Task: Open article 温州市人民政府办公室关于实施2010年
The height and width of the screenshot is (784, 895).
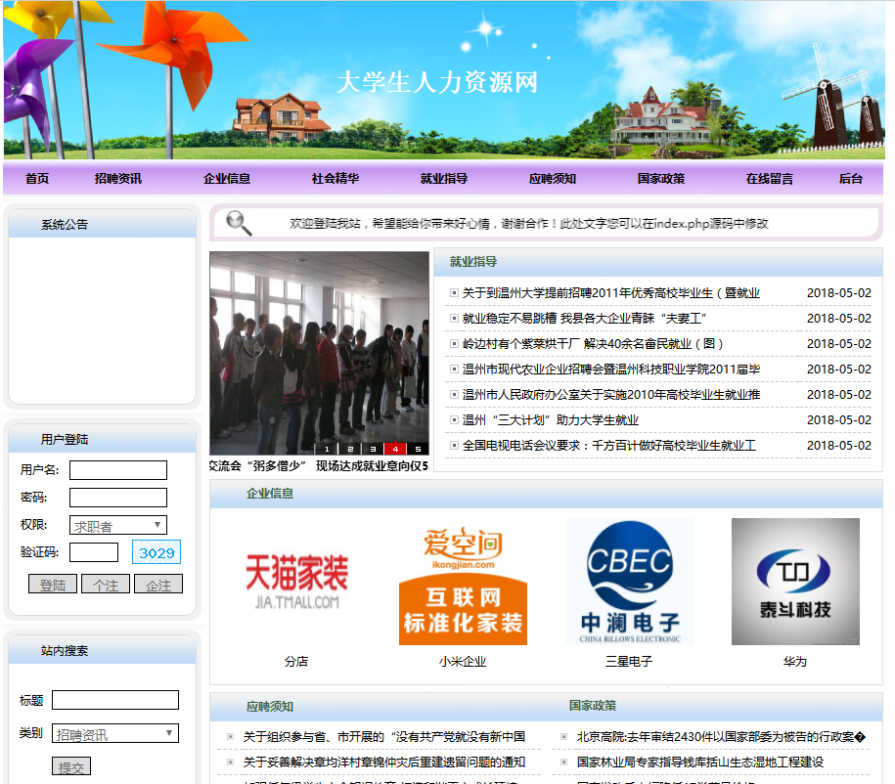Action: pos(610,394)
